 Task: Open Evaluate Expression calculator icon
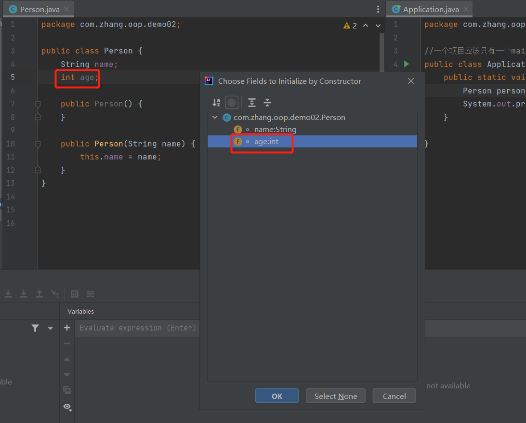click(75, 294)
